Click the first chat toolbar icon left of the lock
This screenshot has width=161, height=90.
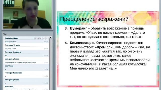pos(35,38)
